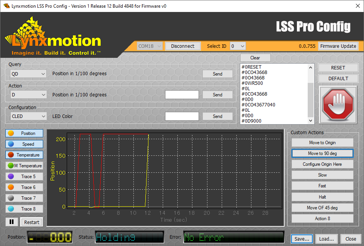The height and width of the screenshot is (246, 364).
Task: Run the Configure Origin Here action
Action: pos(322,164)
